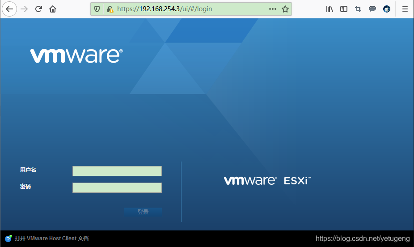The image size is (414, 247).
Task: Go back to the previous page
Action: [9, 9]
